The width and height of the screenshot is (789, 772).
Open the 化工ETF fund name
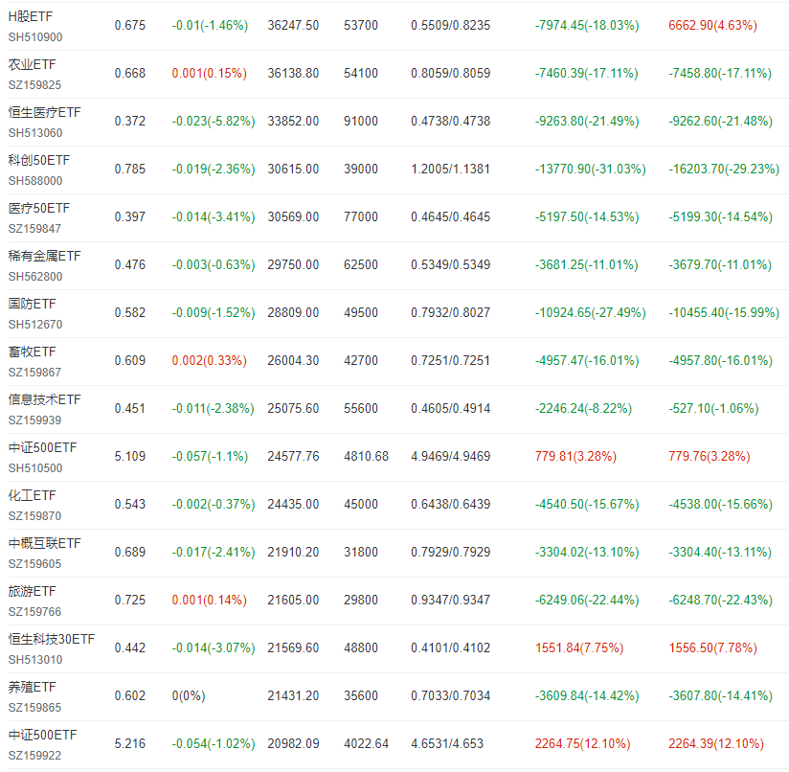point(33,495)
